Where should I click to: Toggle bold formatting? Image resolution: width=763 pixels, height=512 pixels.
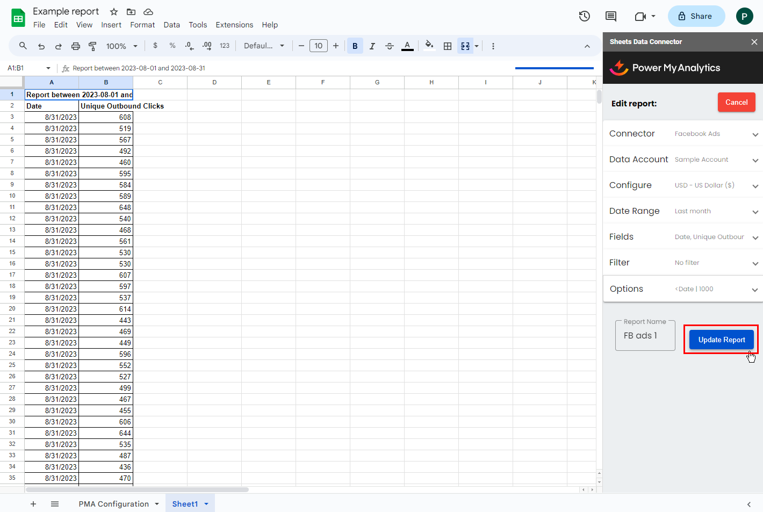pos(355,46)
